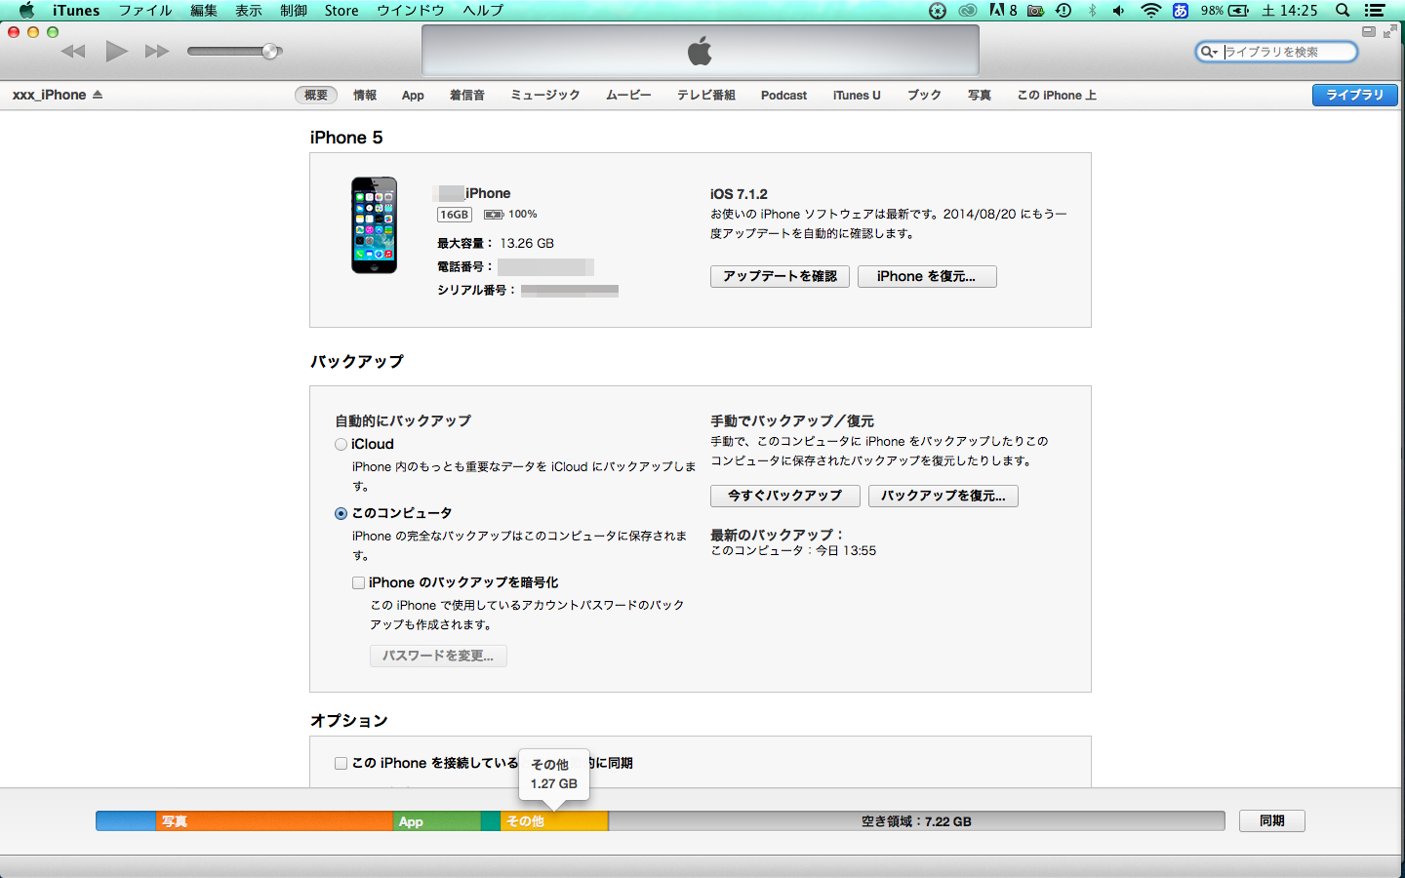Open the この iPhone 上 tab
Viewport: 1405px width, 878px height.
click(1057, 95)
